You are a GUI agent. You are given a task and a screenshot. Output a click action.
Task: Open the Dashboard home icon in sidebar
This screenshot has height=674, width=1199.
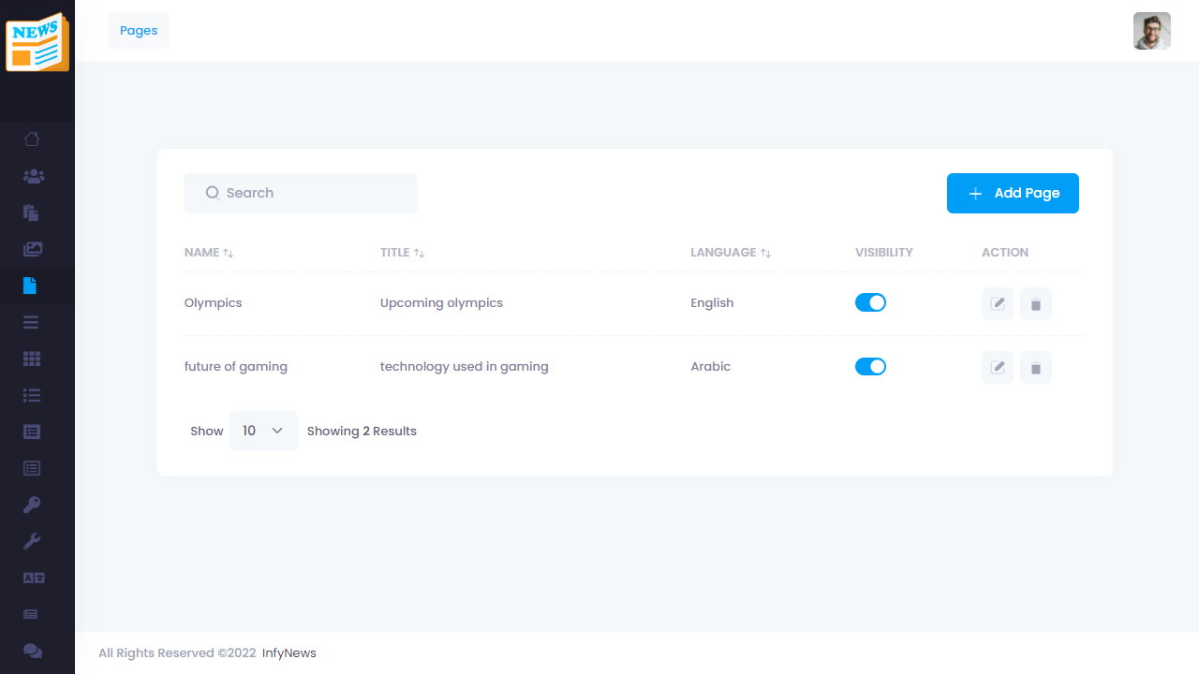(x=31, y=139)
